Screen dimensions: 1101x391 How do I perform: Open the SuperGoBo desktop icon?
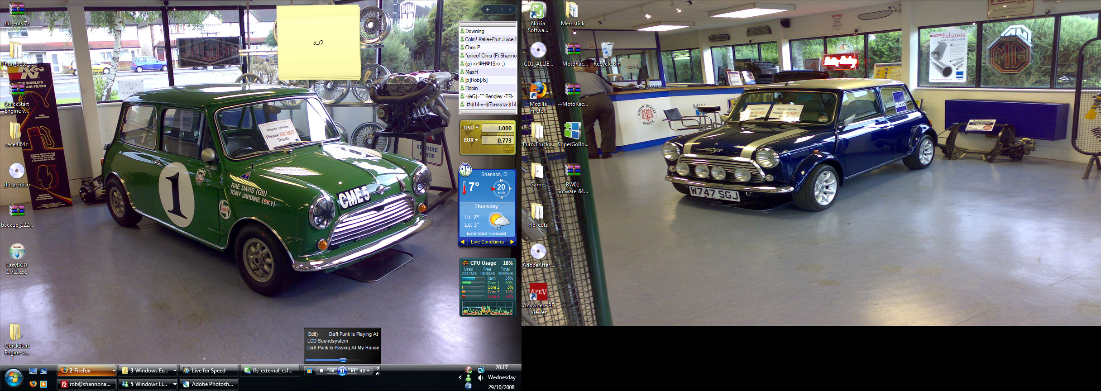pyautogui.click(x=573, y=135)
